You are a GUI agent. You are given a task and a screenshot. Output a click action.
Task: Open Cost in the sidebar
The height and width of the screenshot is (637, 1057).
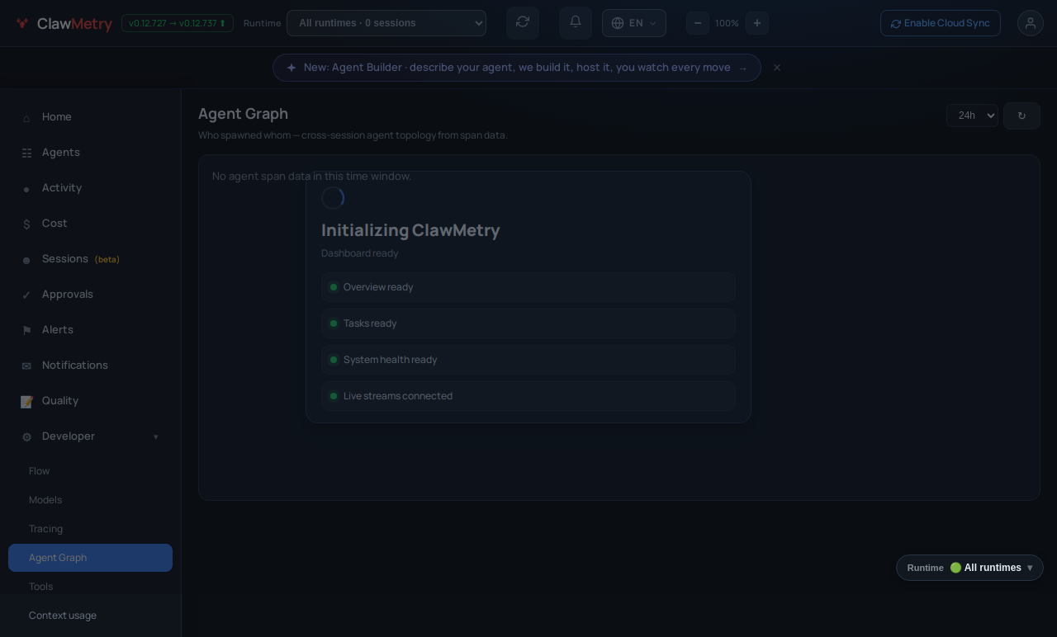click(x=91, y=224)
